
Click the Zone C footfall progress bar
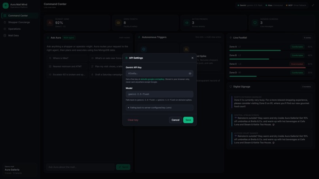[x=271, y=68]
